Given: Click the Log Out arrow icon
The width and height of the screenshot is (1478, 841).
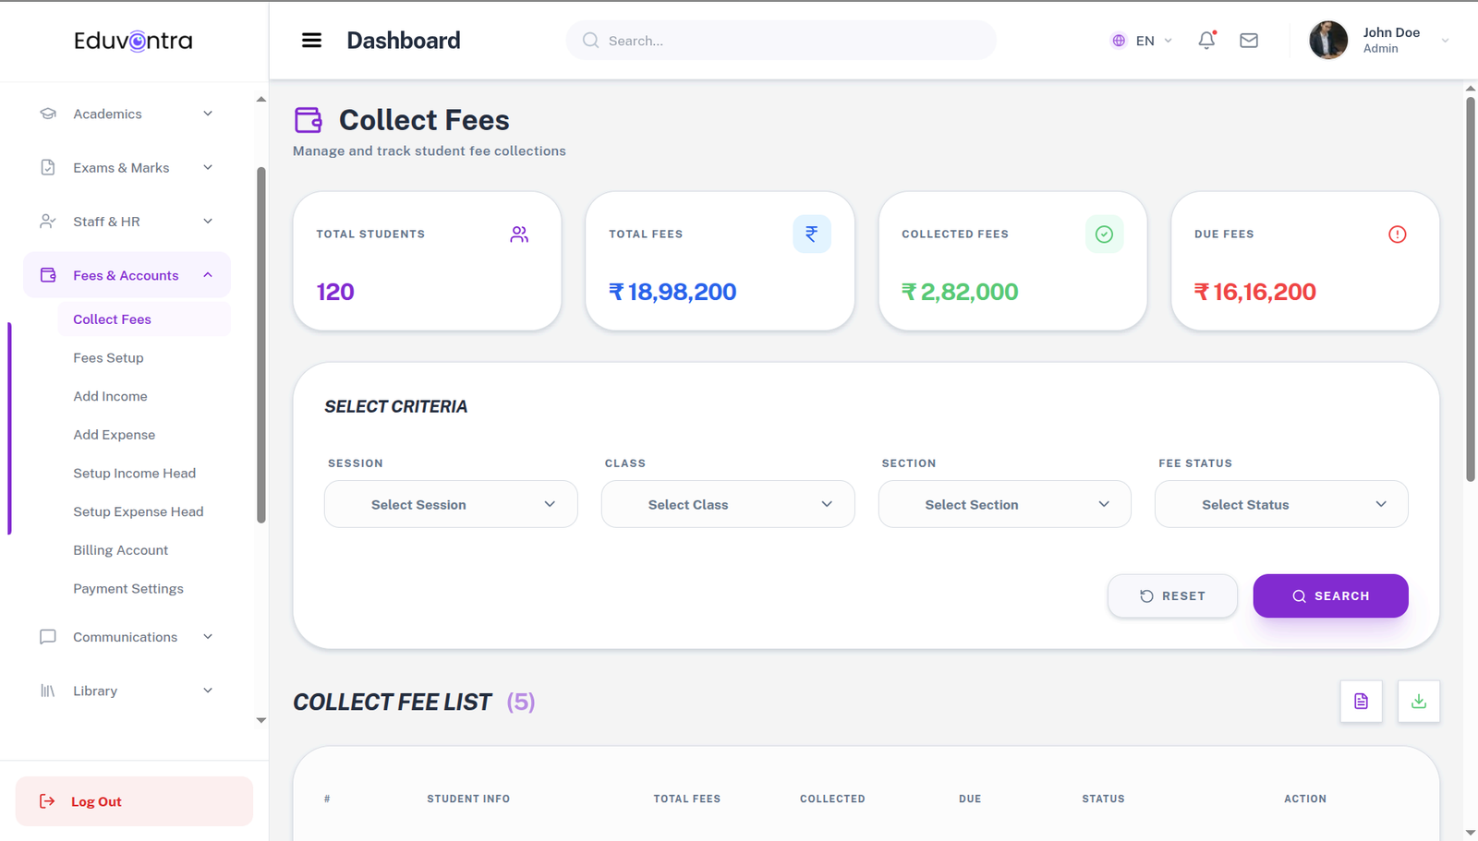Looking at the screenshot, I should coord(48,801).
